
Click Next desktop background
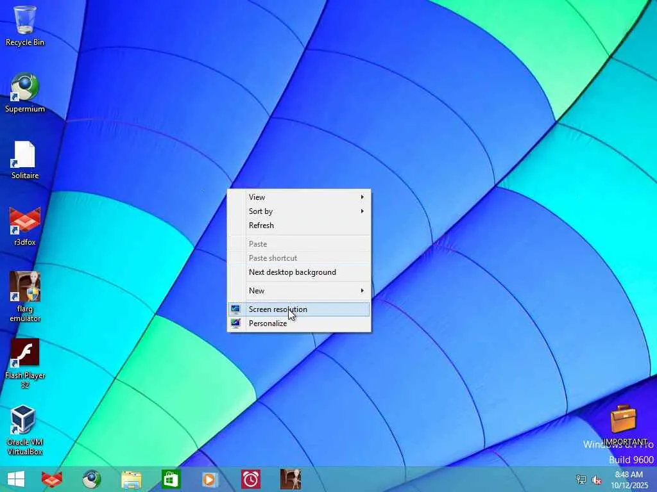point(292,272)
